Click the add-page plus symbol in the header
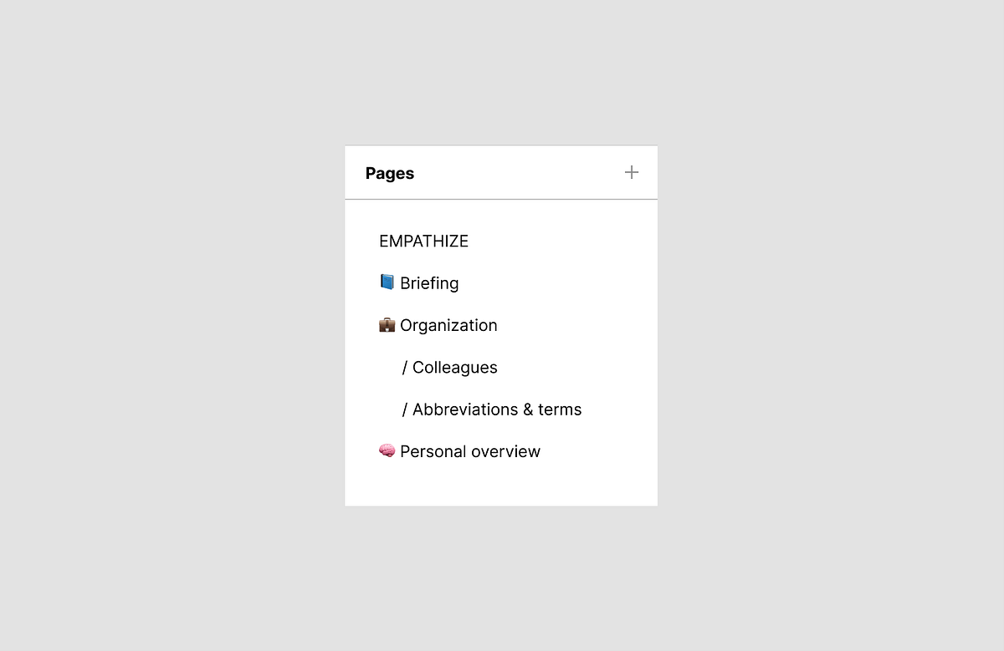Image resolution: width=1004 pixels, height=651 pixels. [632, 172]
